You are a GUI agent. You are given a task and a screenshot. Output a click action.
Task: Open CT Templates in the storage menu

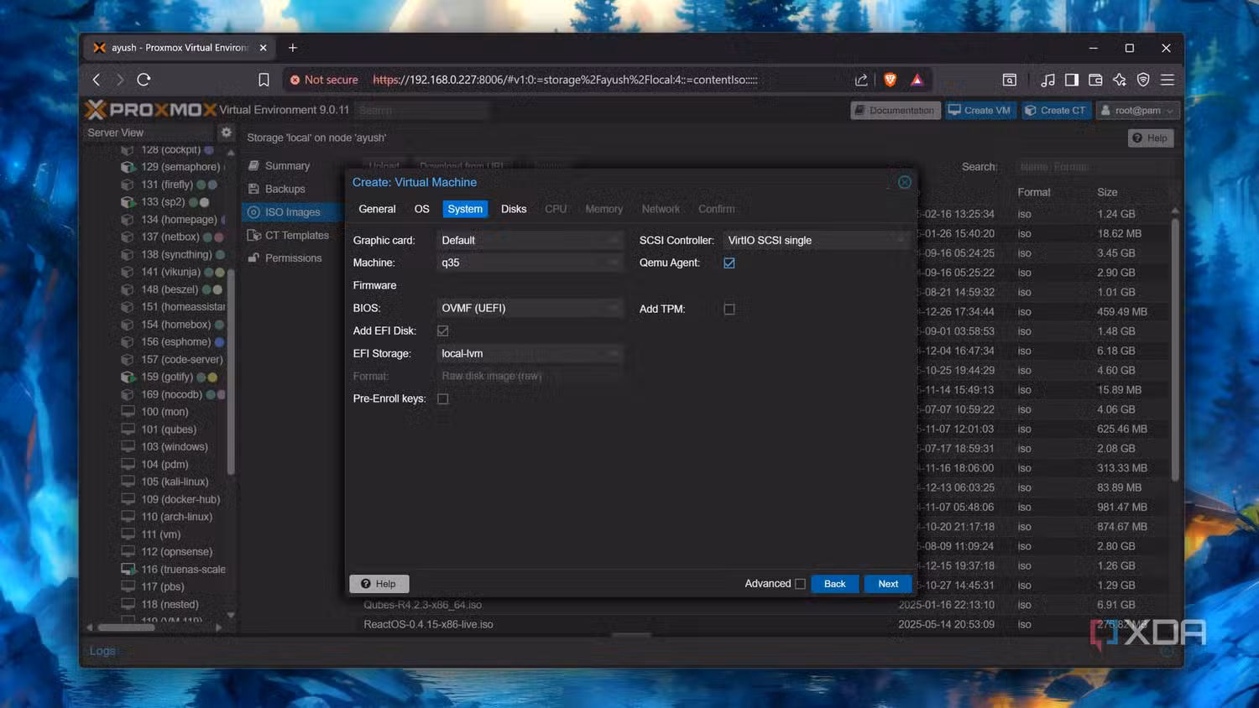[x=291, y=236]
